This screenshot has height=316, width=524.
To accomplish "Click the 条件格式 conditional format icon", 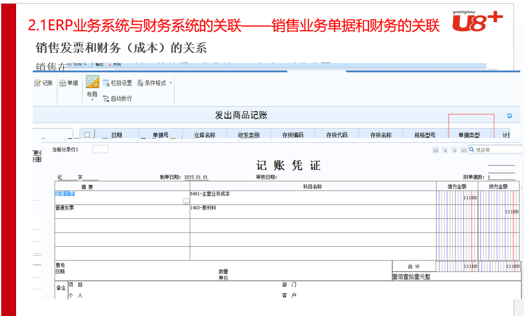I will pos(140,83).
